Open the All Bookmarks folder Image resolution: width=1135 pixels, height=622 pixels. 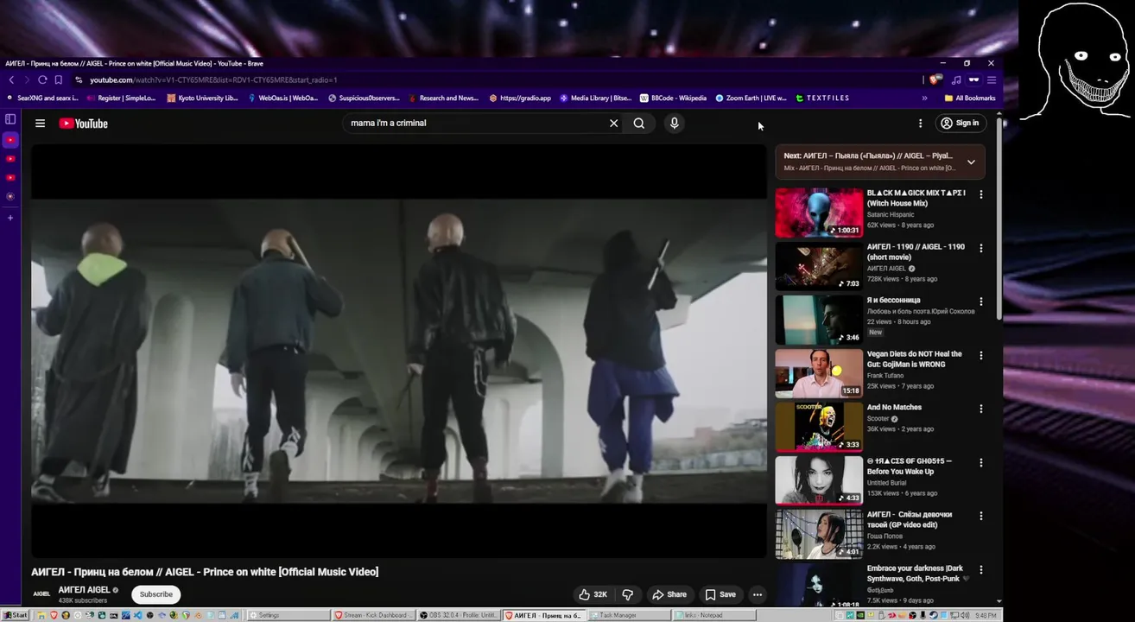point(970,98)
